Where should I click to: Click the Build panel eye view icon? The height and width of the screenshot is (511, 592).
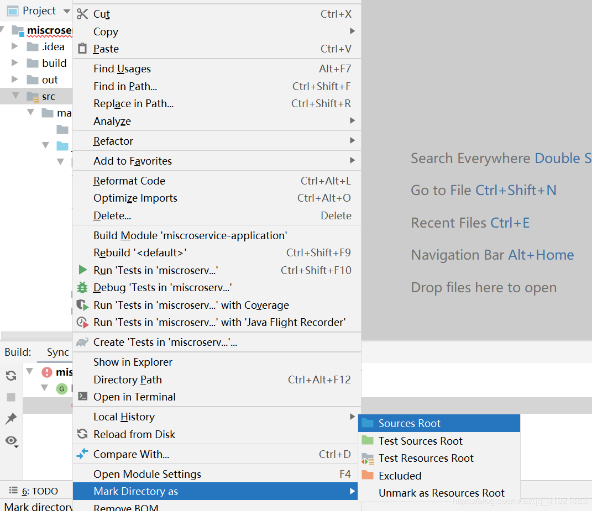12,441
